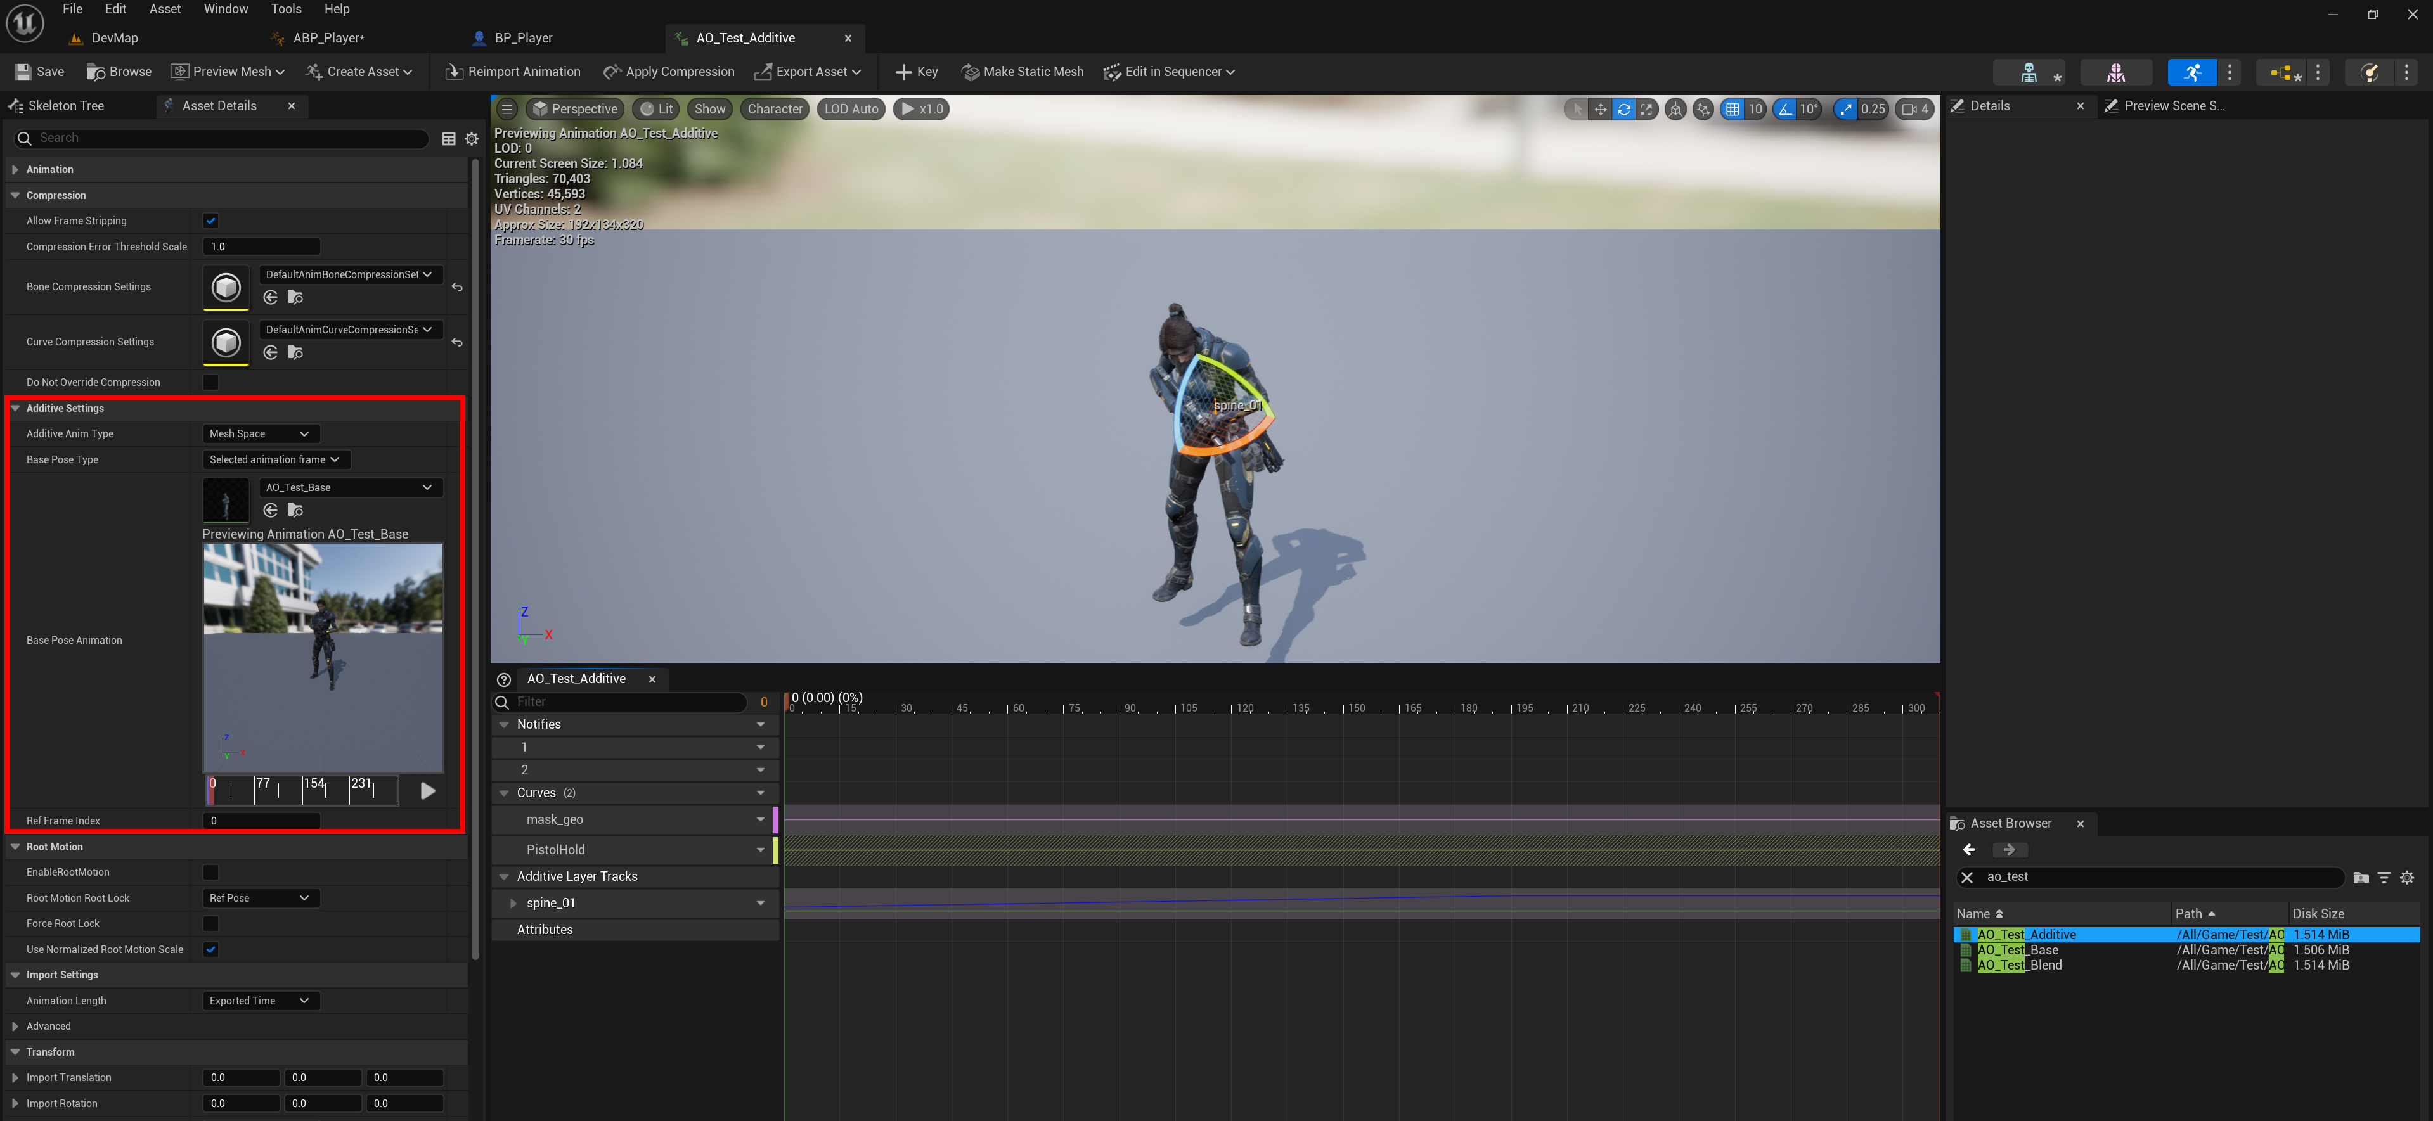Viewport: 2433px width, 1121px height.
Task: Open the Export Asset dropdown
Action: (x=808, y=72)
